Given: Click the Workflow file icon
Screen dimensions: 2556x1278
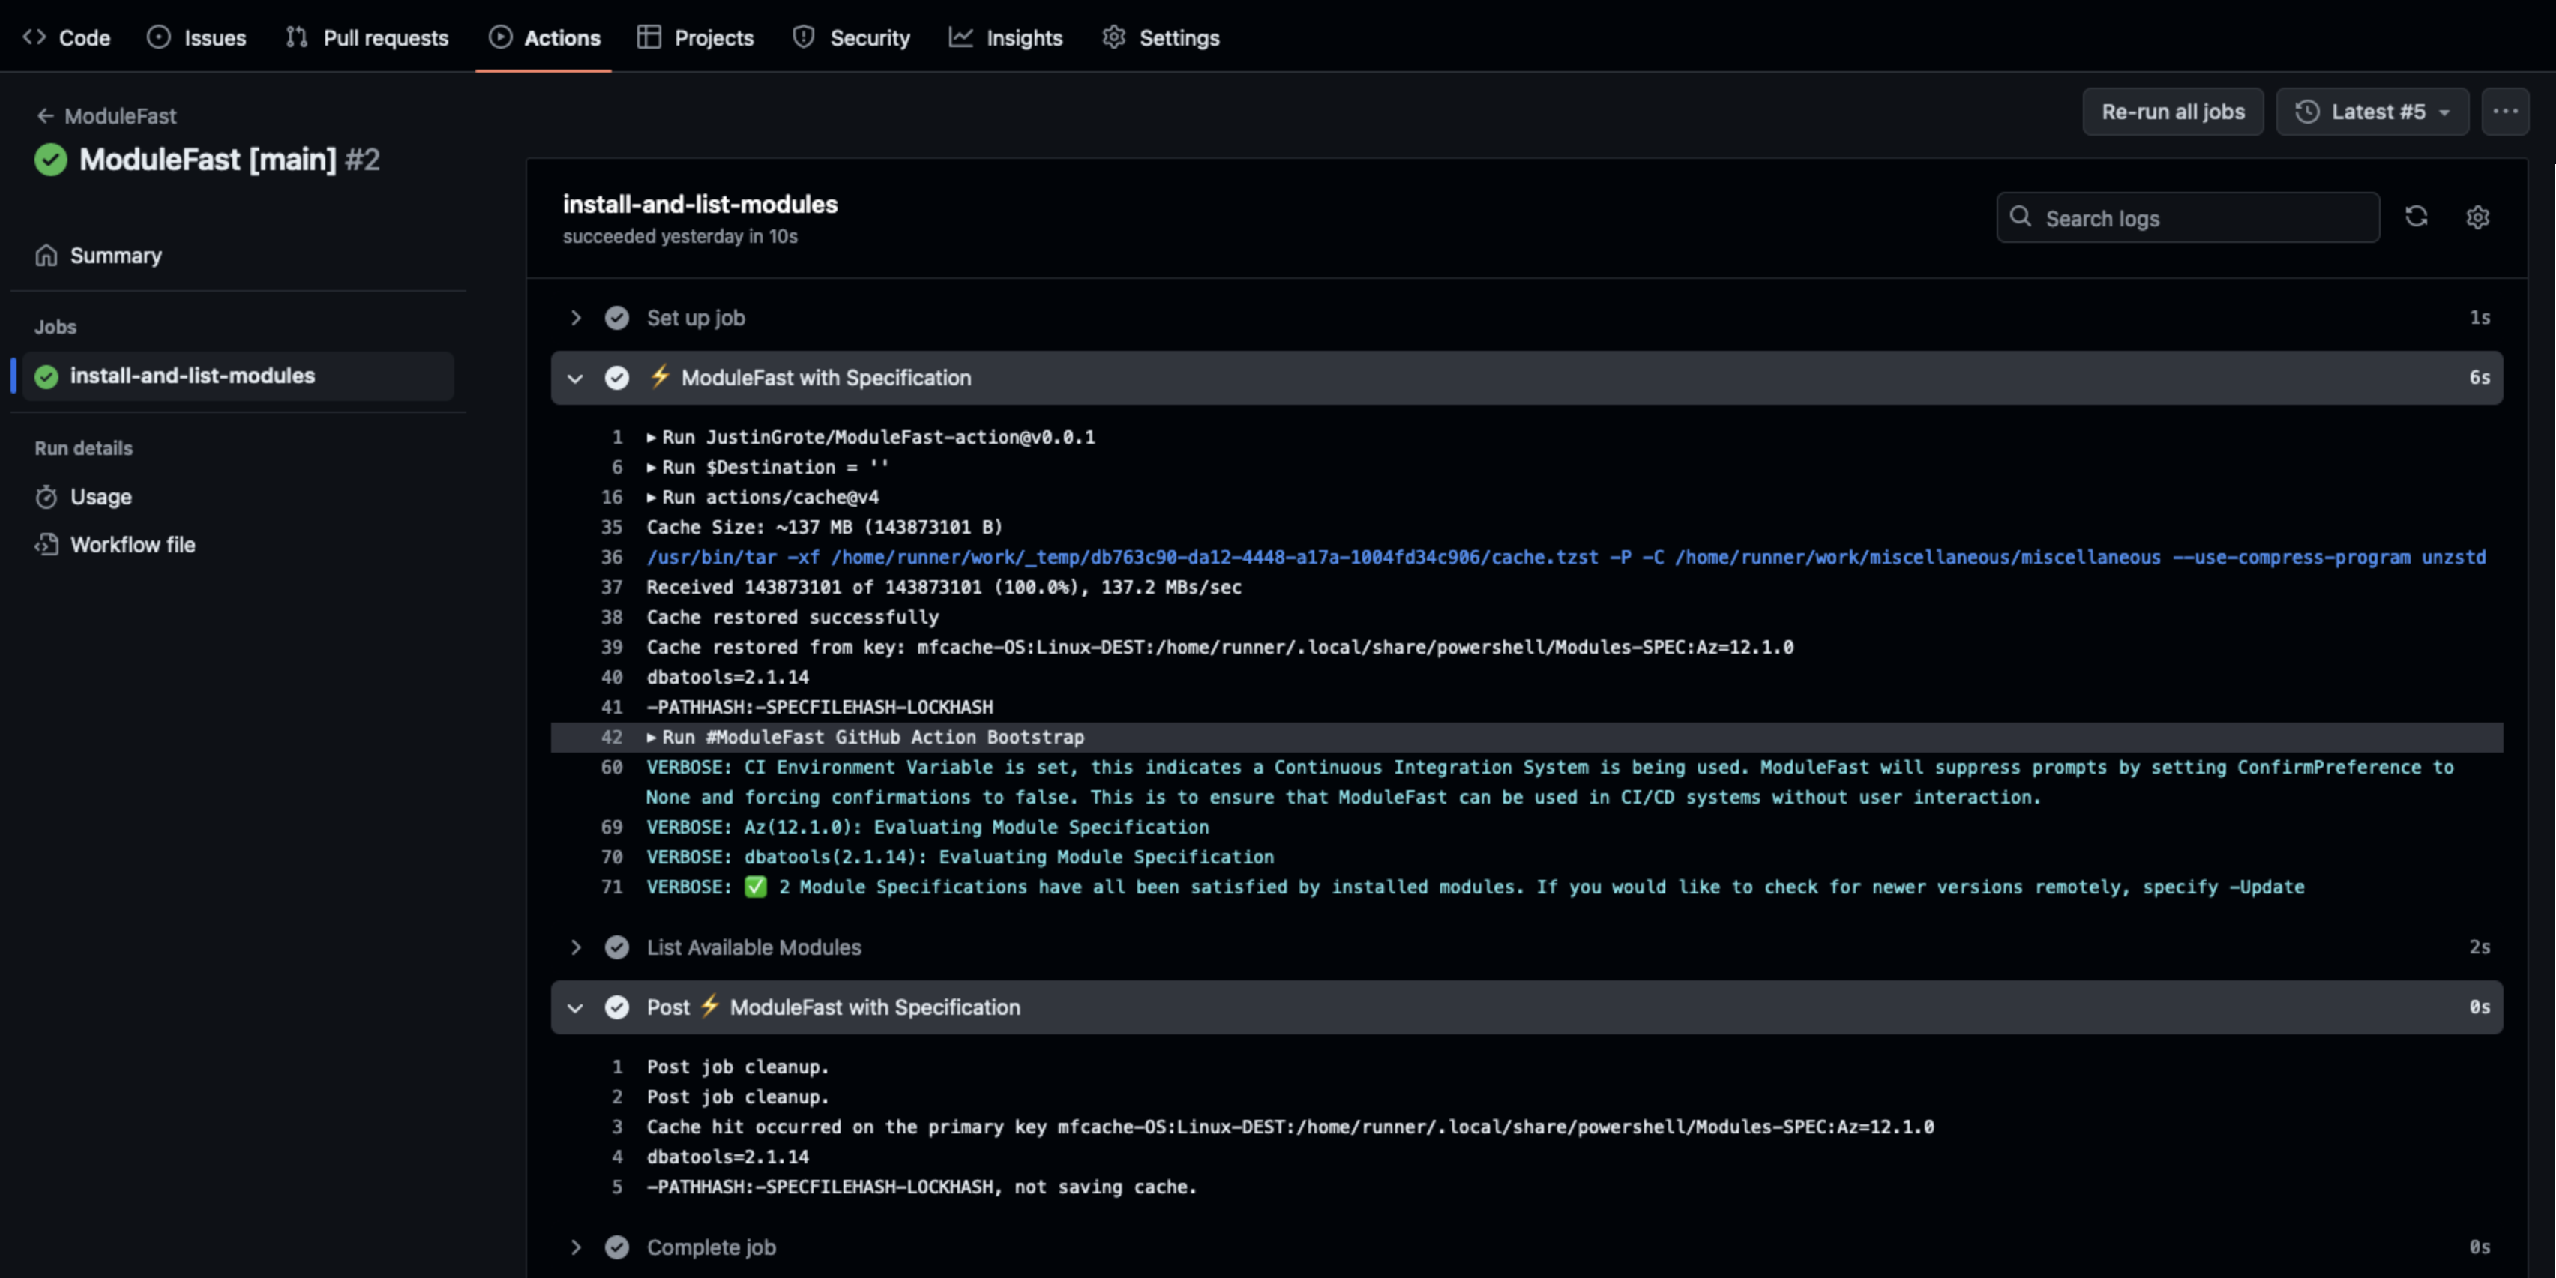Looking at the screenshot, I should point(46,545).
